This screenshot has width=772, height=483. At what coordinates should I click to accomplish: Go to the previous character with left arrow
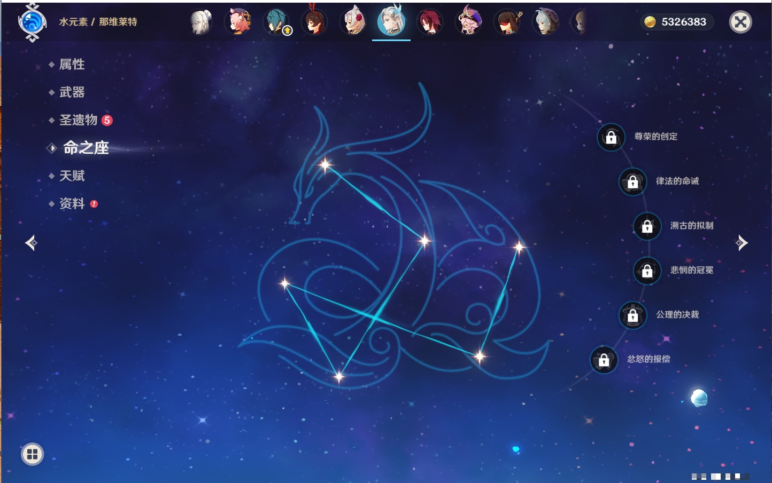(x=31, y=243)
